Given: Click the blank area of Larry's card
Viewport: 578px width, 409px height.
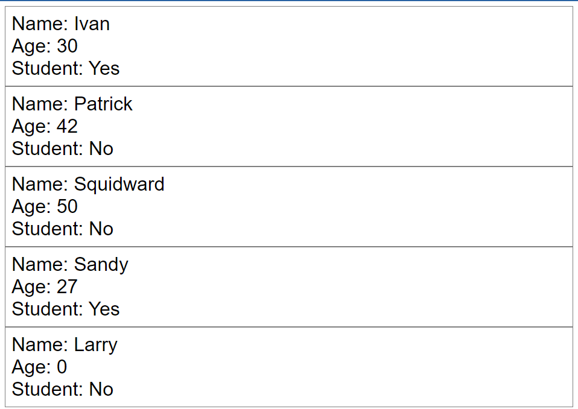Looking at the screenshot, I should click(x=362, y=367).
